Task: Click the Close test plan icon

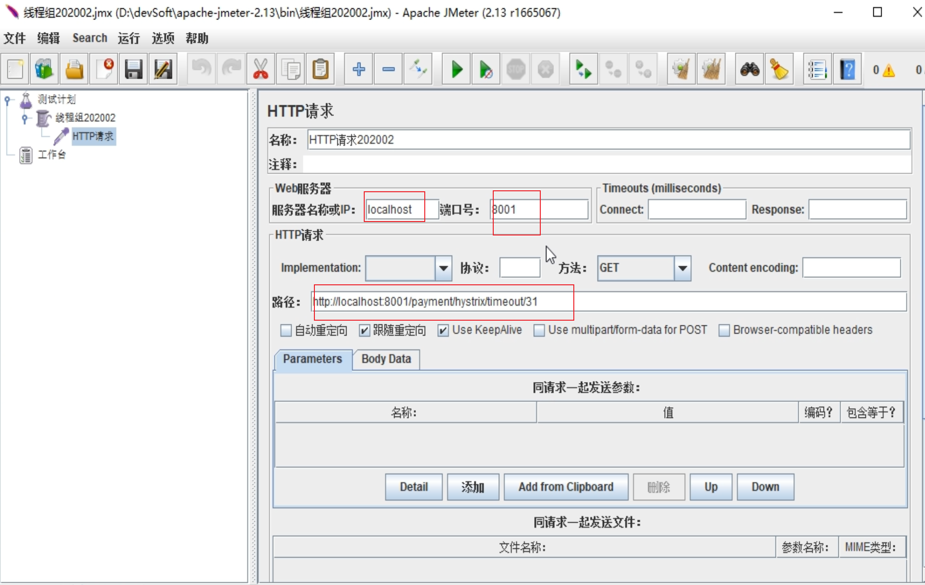Action: 104,70
